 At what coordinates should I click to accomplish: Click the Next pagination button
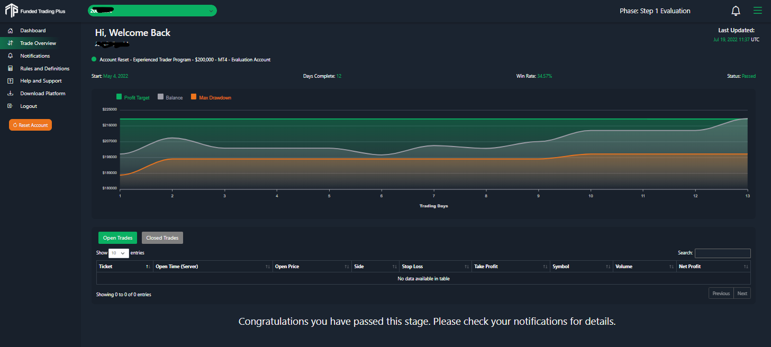(742, 293)
